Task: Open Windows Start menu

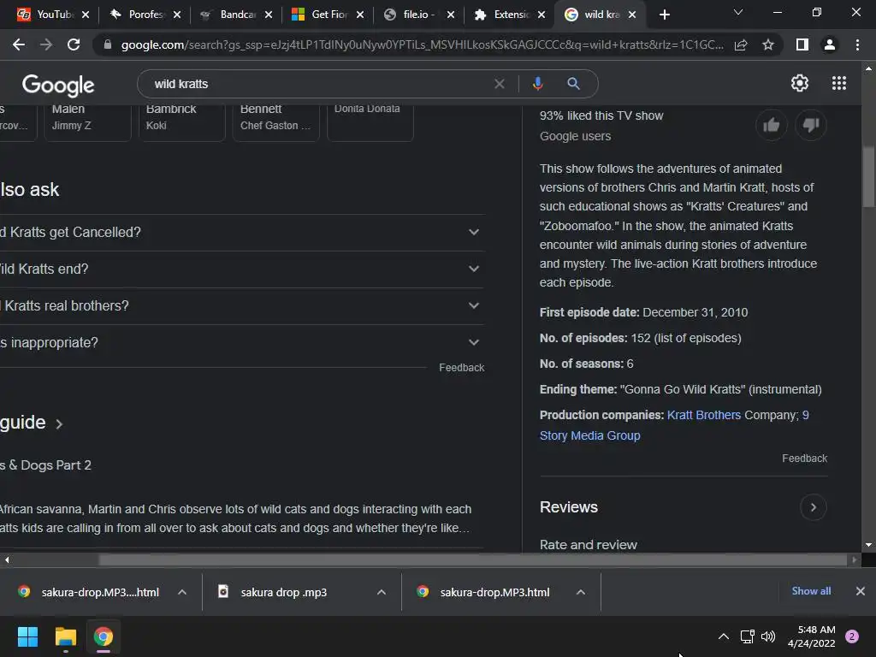Action: (x=27, y=636)
